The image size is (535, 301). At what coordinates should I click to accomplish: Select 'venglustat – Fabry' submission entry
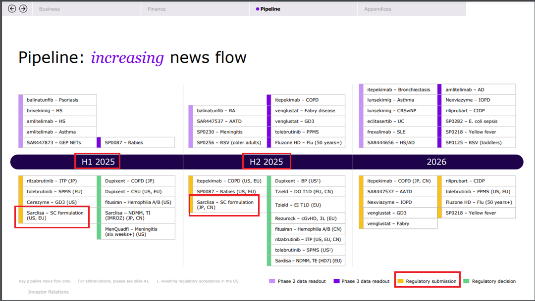tap(398, 224)
